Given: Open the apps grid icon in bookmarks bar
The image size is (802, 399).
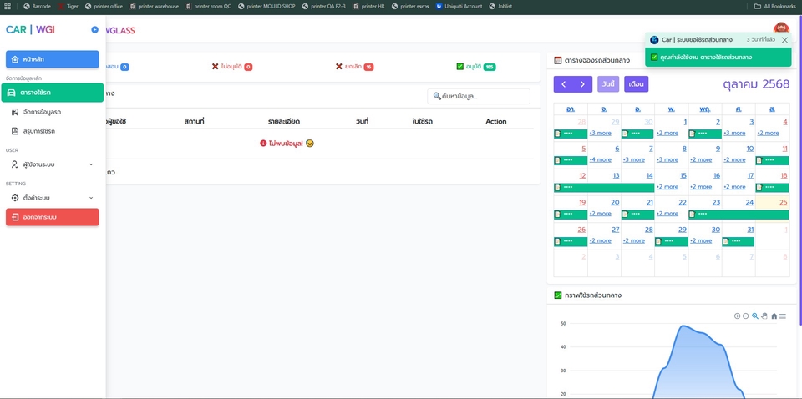Looking at the screenshot, I should [x=8, y=6].
